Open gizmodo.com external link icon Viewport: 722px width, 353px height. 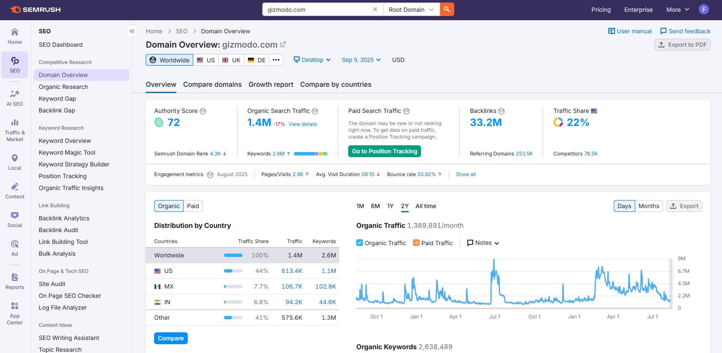(x=283, y=44)
